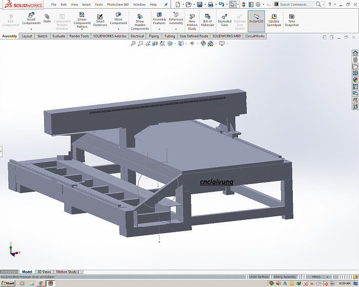Pin the menu bar with pushpin
Image resolution: width=359 pixels, height=287 pixels.
coord(166,5)
